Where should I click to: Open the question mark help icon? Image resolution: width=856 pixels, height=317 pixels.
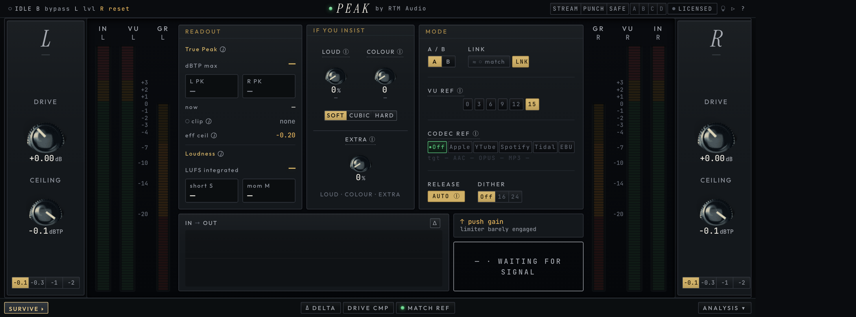743,9
